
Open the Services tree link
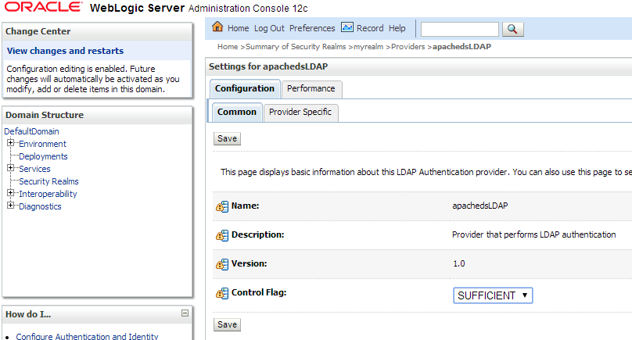[34, 169]
